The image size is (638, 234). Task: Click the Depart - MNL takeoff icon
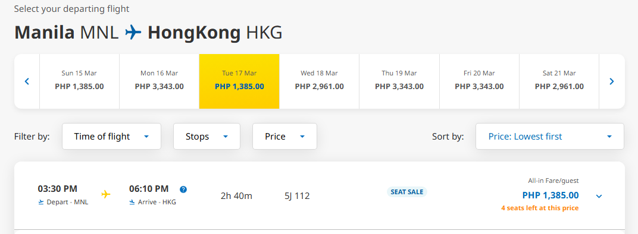point(40,202)
